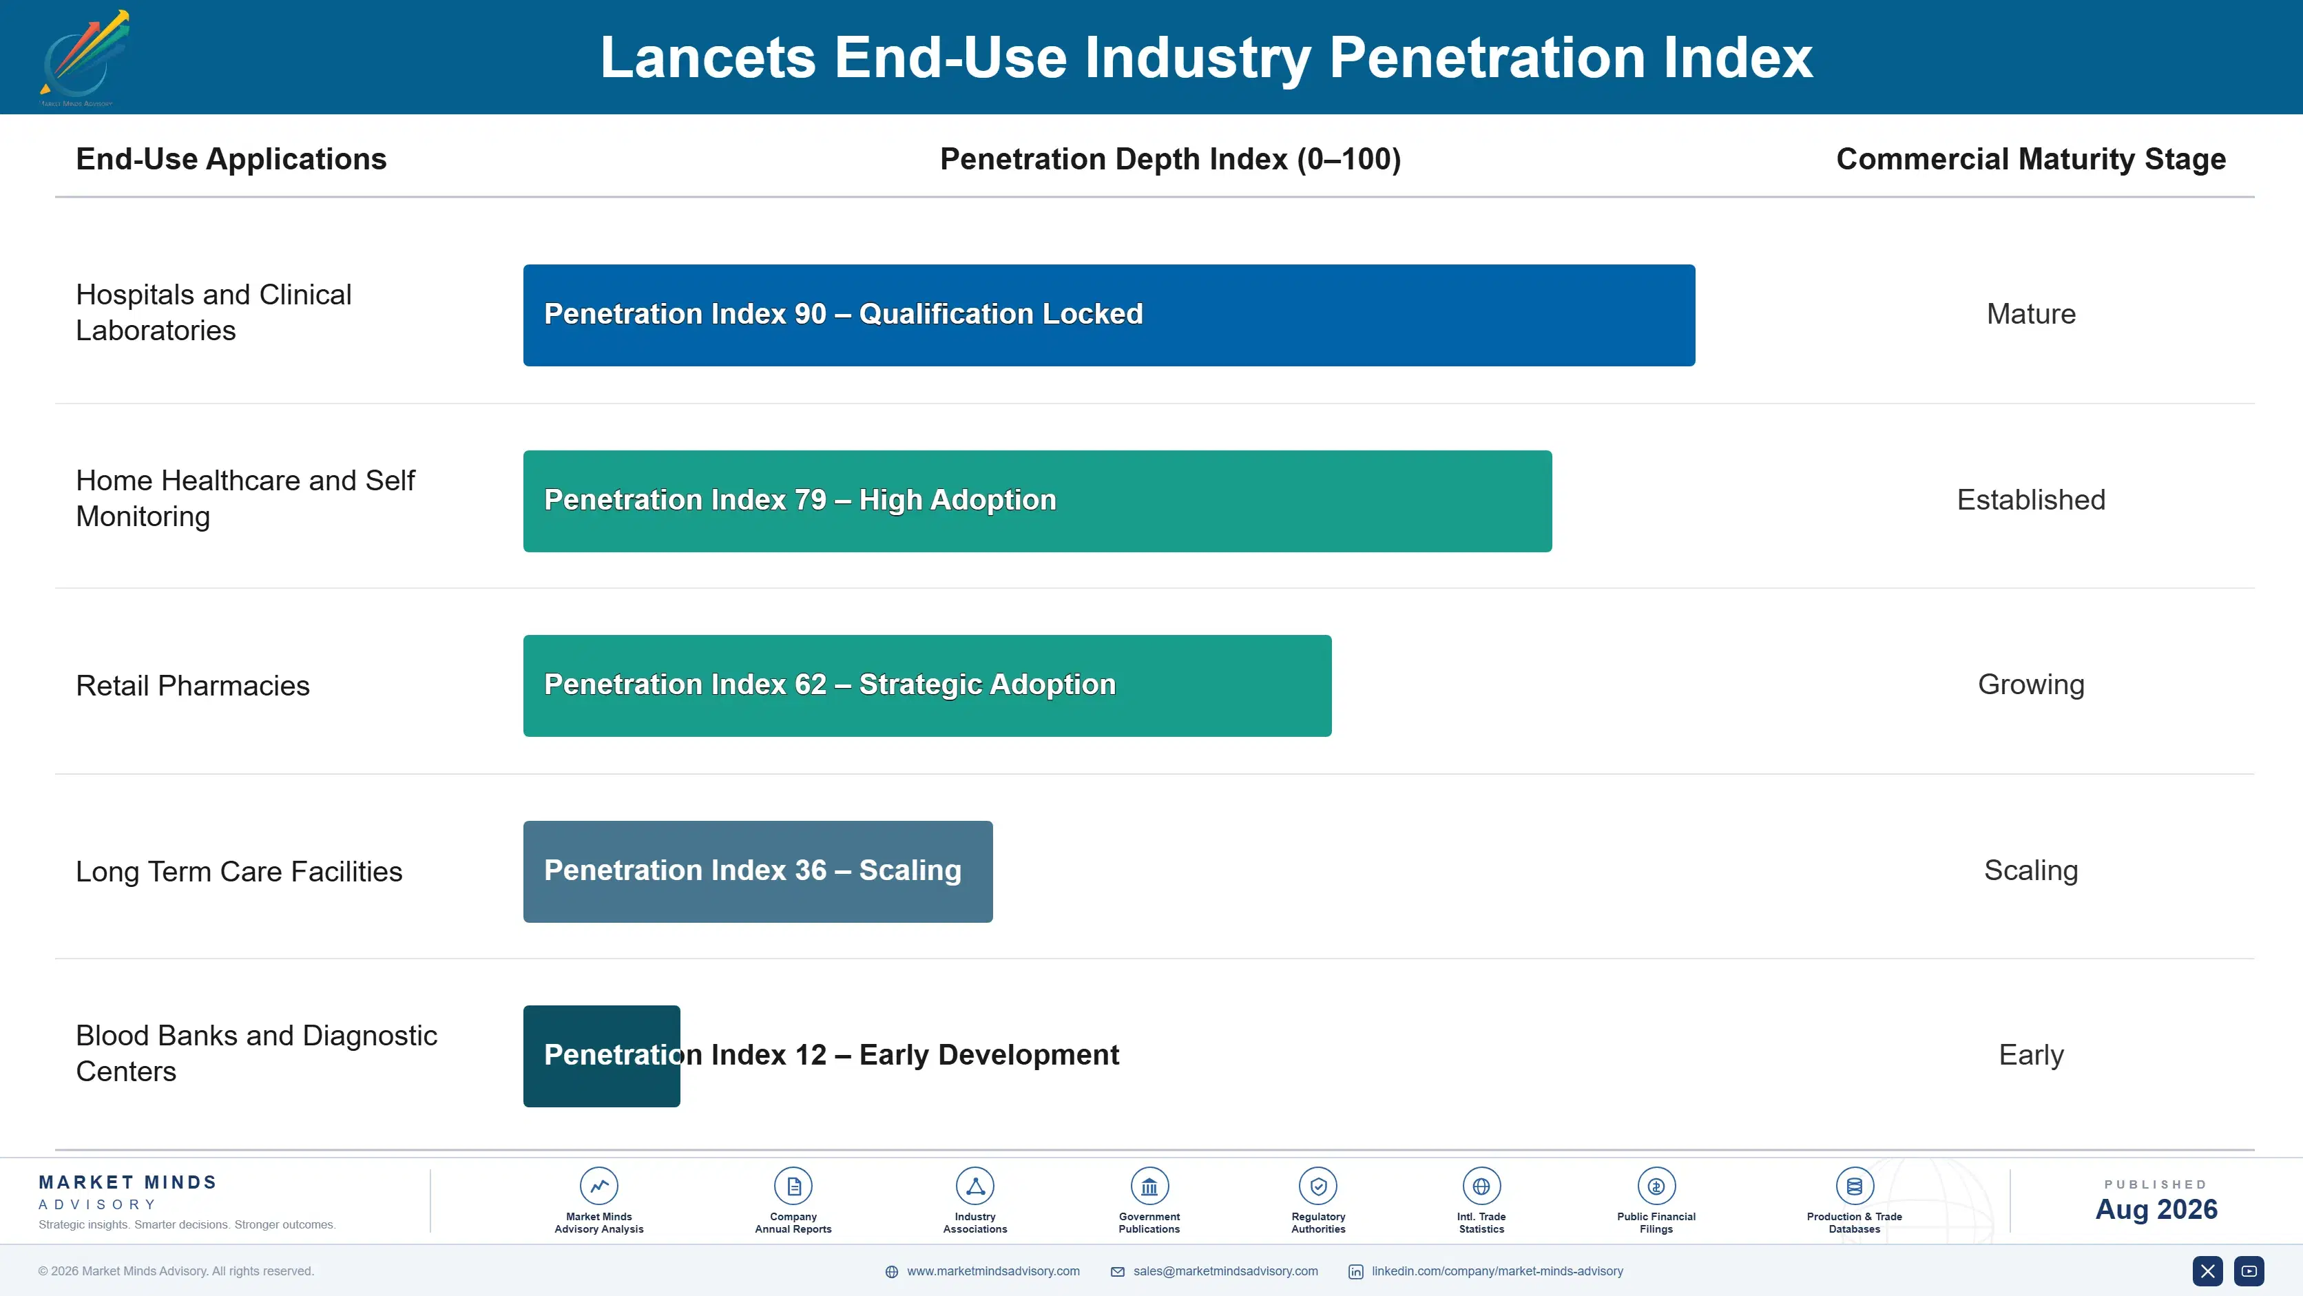2303x1296 pixels.
Task: Click Blood Banks and Diagnostic Centers label
Action: (257, 1054)
